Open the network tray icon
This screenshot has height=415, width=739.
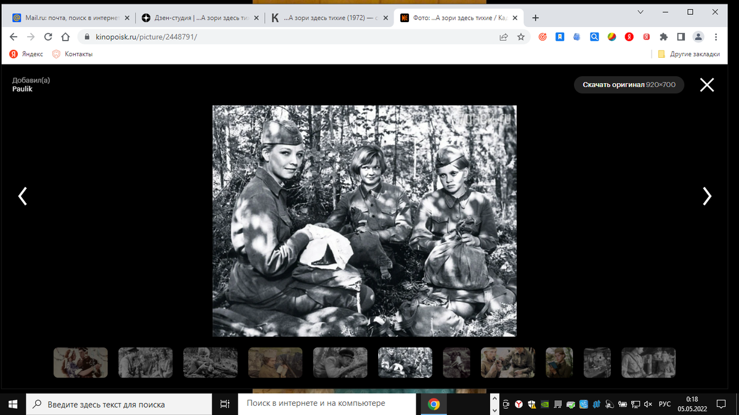coord(634,404)
